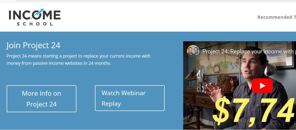Image resolution: width=296 pixels, height=130 pixels.
Task: Click the word SCHOOL under the logo
Action: 35,24
